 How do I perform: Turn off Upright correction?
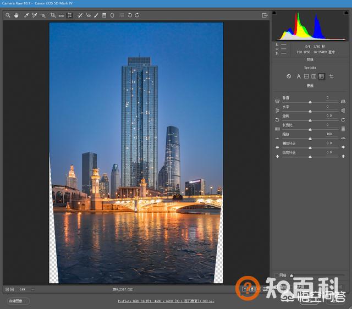289,76
